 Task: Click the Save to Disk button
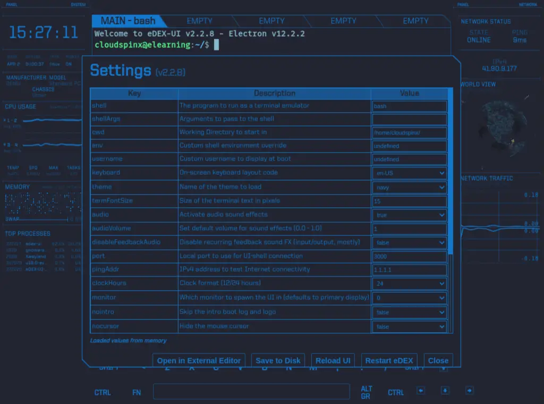(x=278, y=360)
